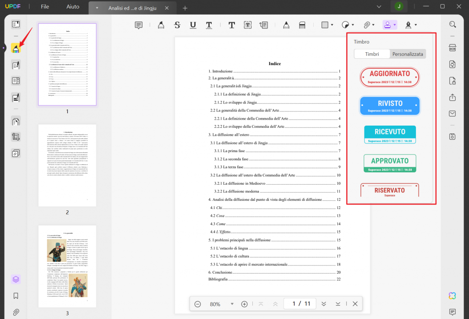The height and width of the screenshot is (319, 469).
Task: Select the Text tool in the toolbar
Action: pos(231,25)
